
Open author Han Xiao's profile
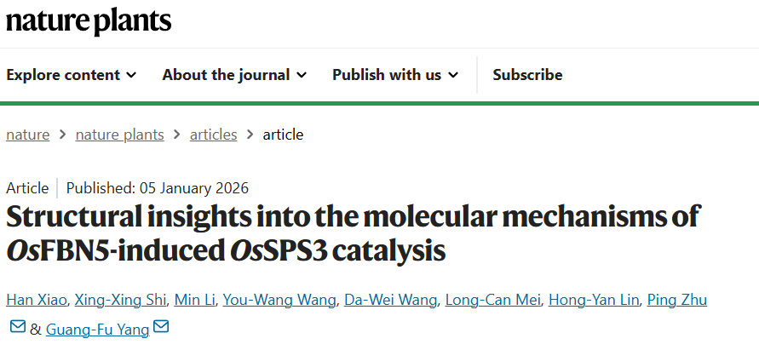(35, 300)
